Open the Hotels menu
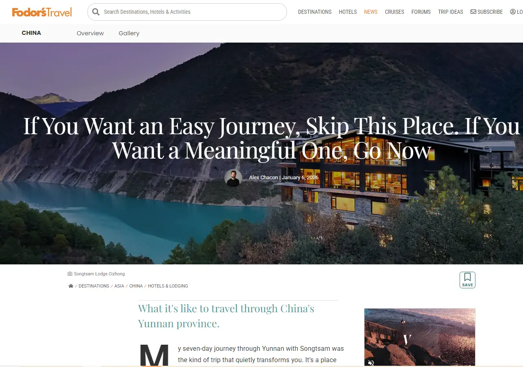The image size is (523, 367). (348, 12)
